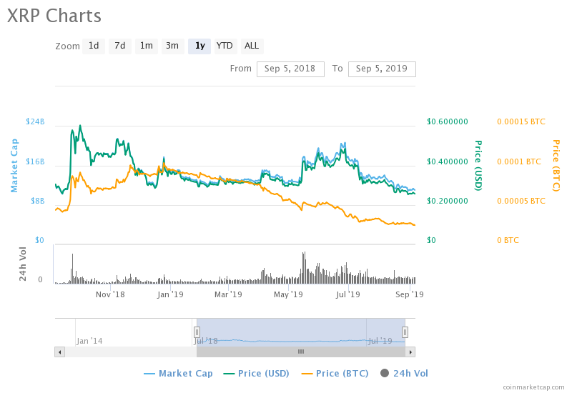The width and height of the screenshot is (572, 393).
Task: Click the $0.600000 USD axis label
Action: [x=448, y=121]
